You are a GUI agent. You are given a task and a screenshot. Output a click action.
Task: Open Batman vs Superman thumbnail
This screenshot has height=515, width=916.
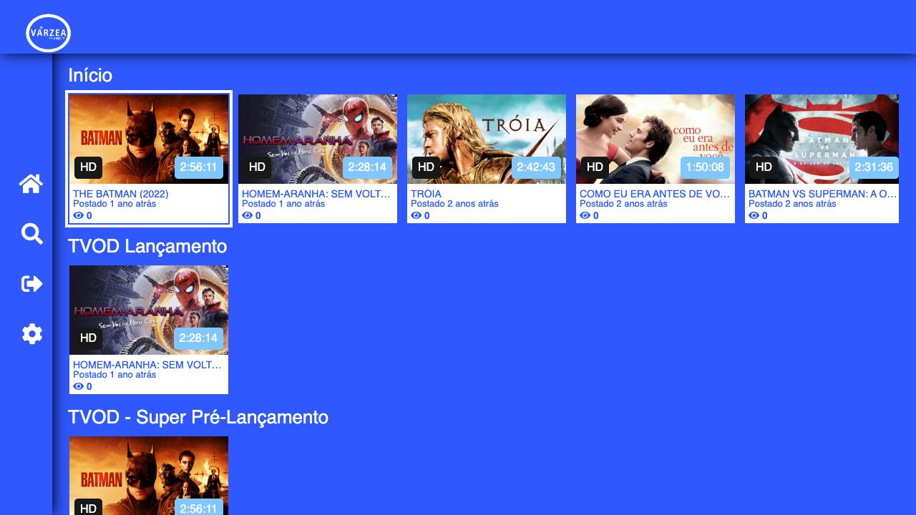[822, 139]
